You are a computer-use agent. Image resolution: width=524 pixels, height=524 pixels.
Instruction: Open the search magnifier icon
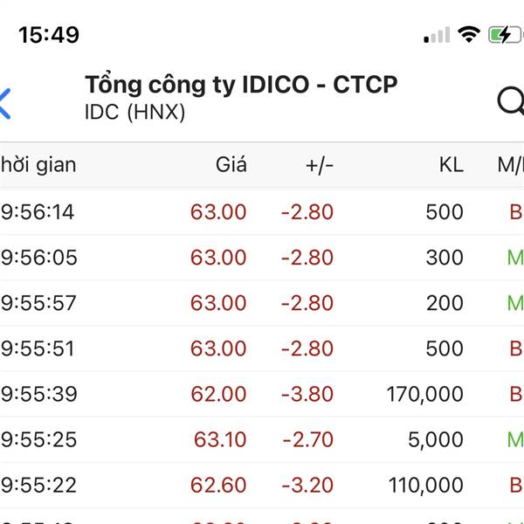pos(511,101)
